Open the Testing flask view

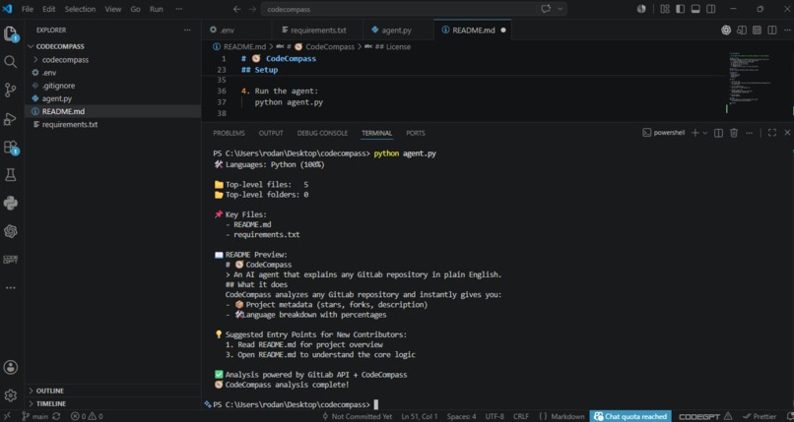[x=10, y=175]
